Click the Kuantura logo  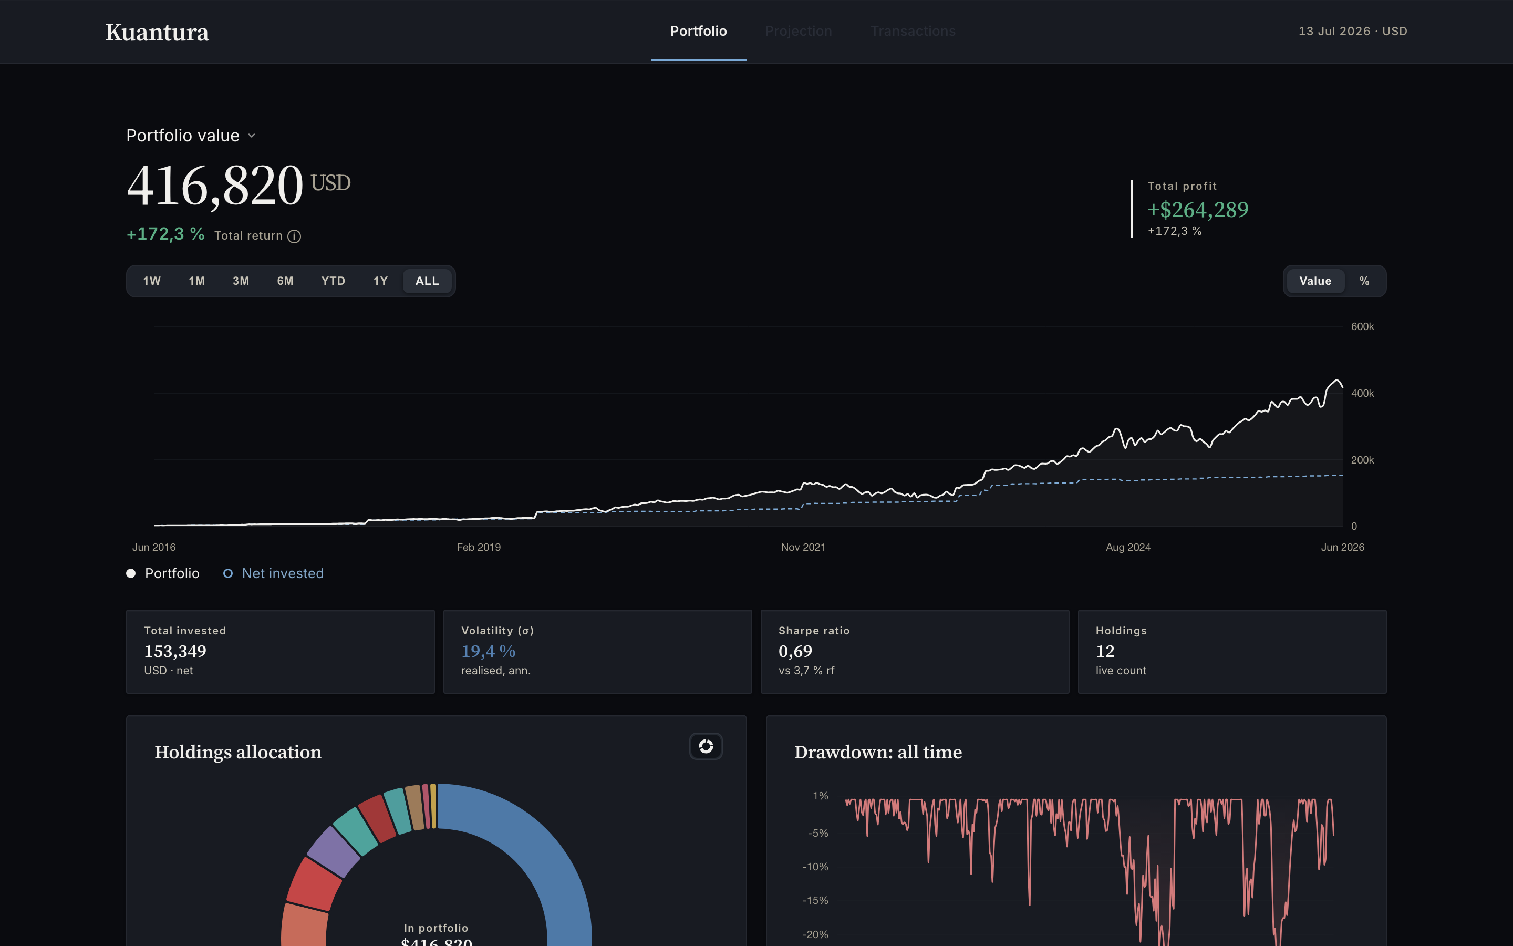[157, 32]
